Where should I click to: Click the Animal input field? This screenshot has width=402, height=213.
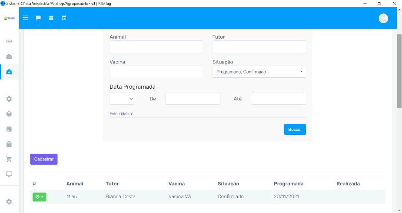coord(156,47)
